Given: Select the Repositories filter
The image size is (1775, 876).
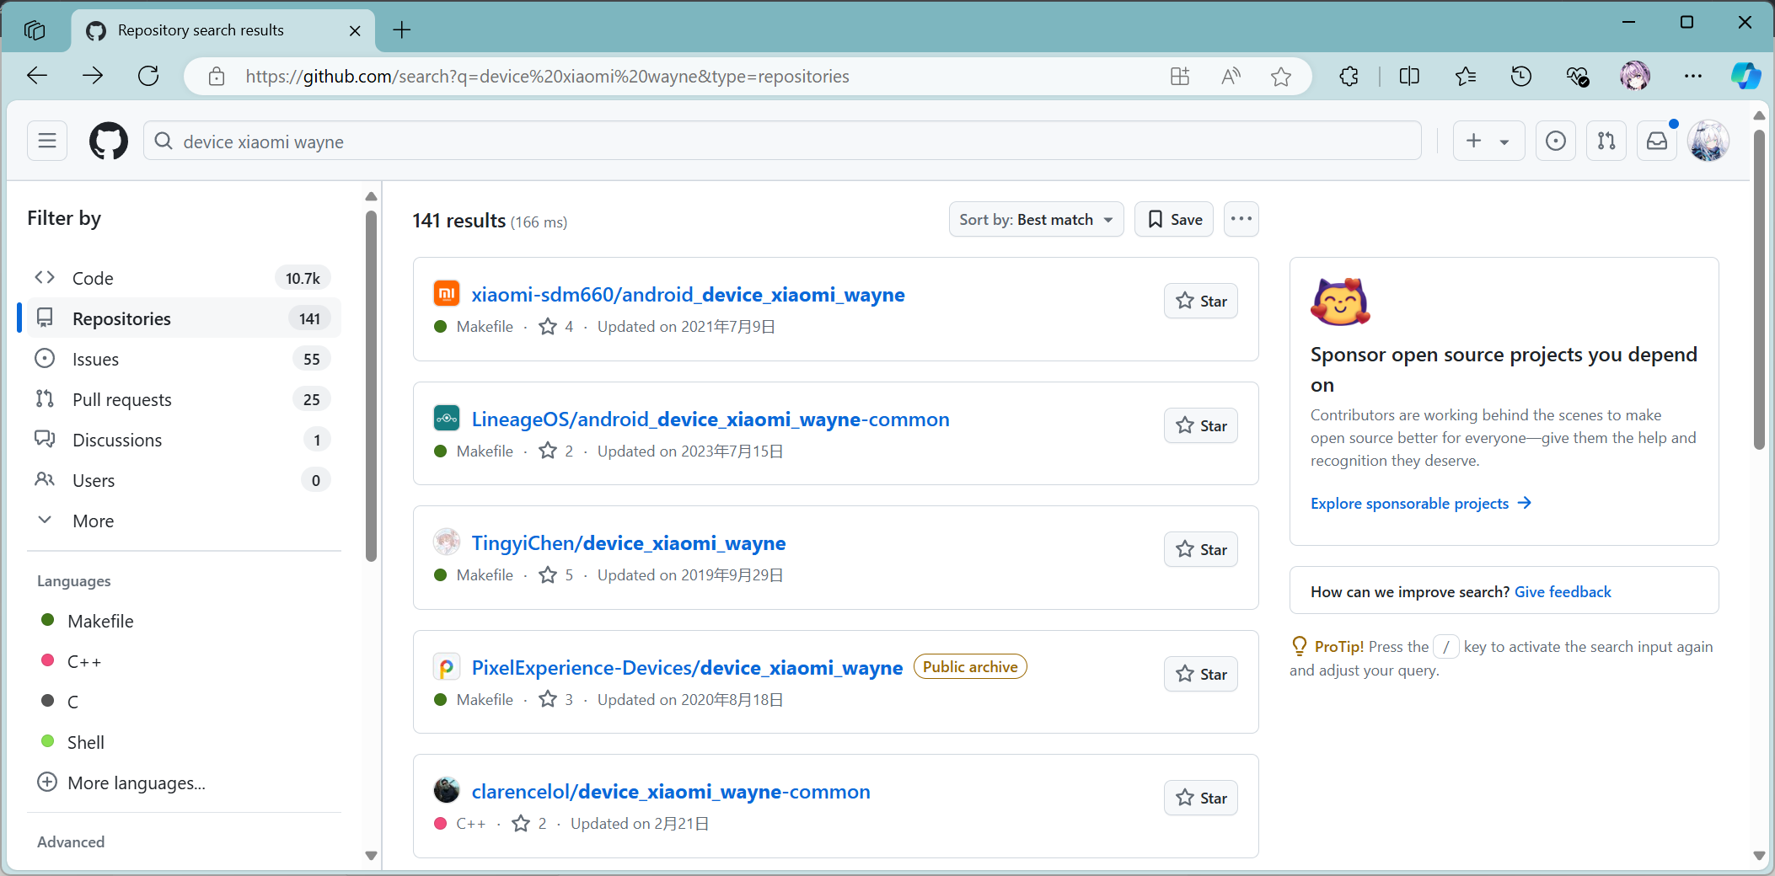Looking at the screenshot, I should pyautogui.click(x=184, y=318).
